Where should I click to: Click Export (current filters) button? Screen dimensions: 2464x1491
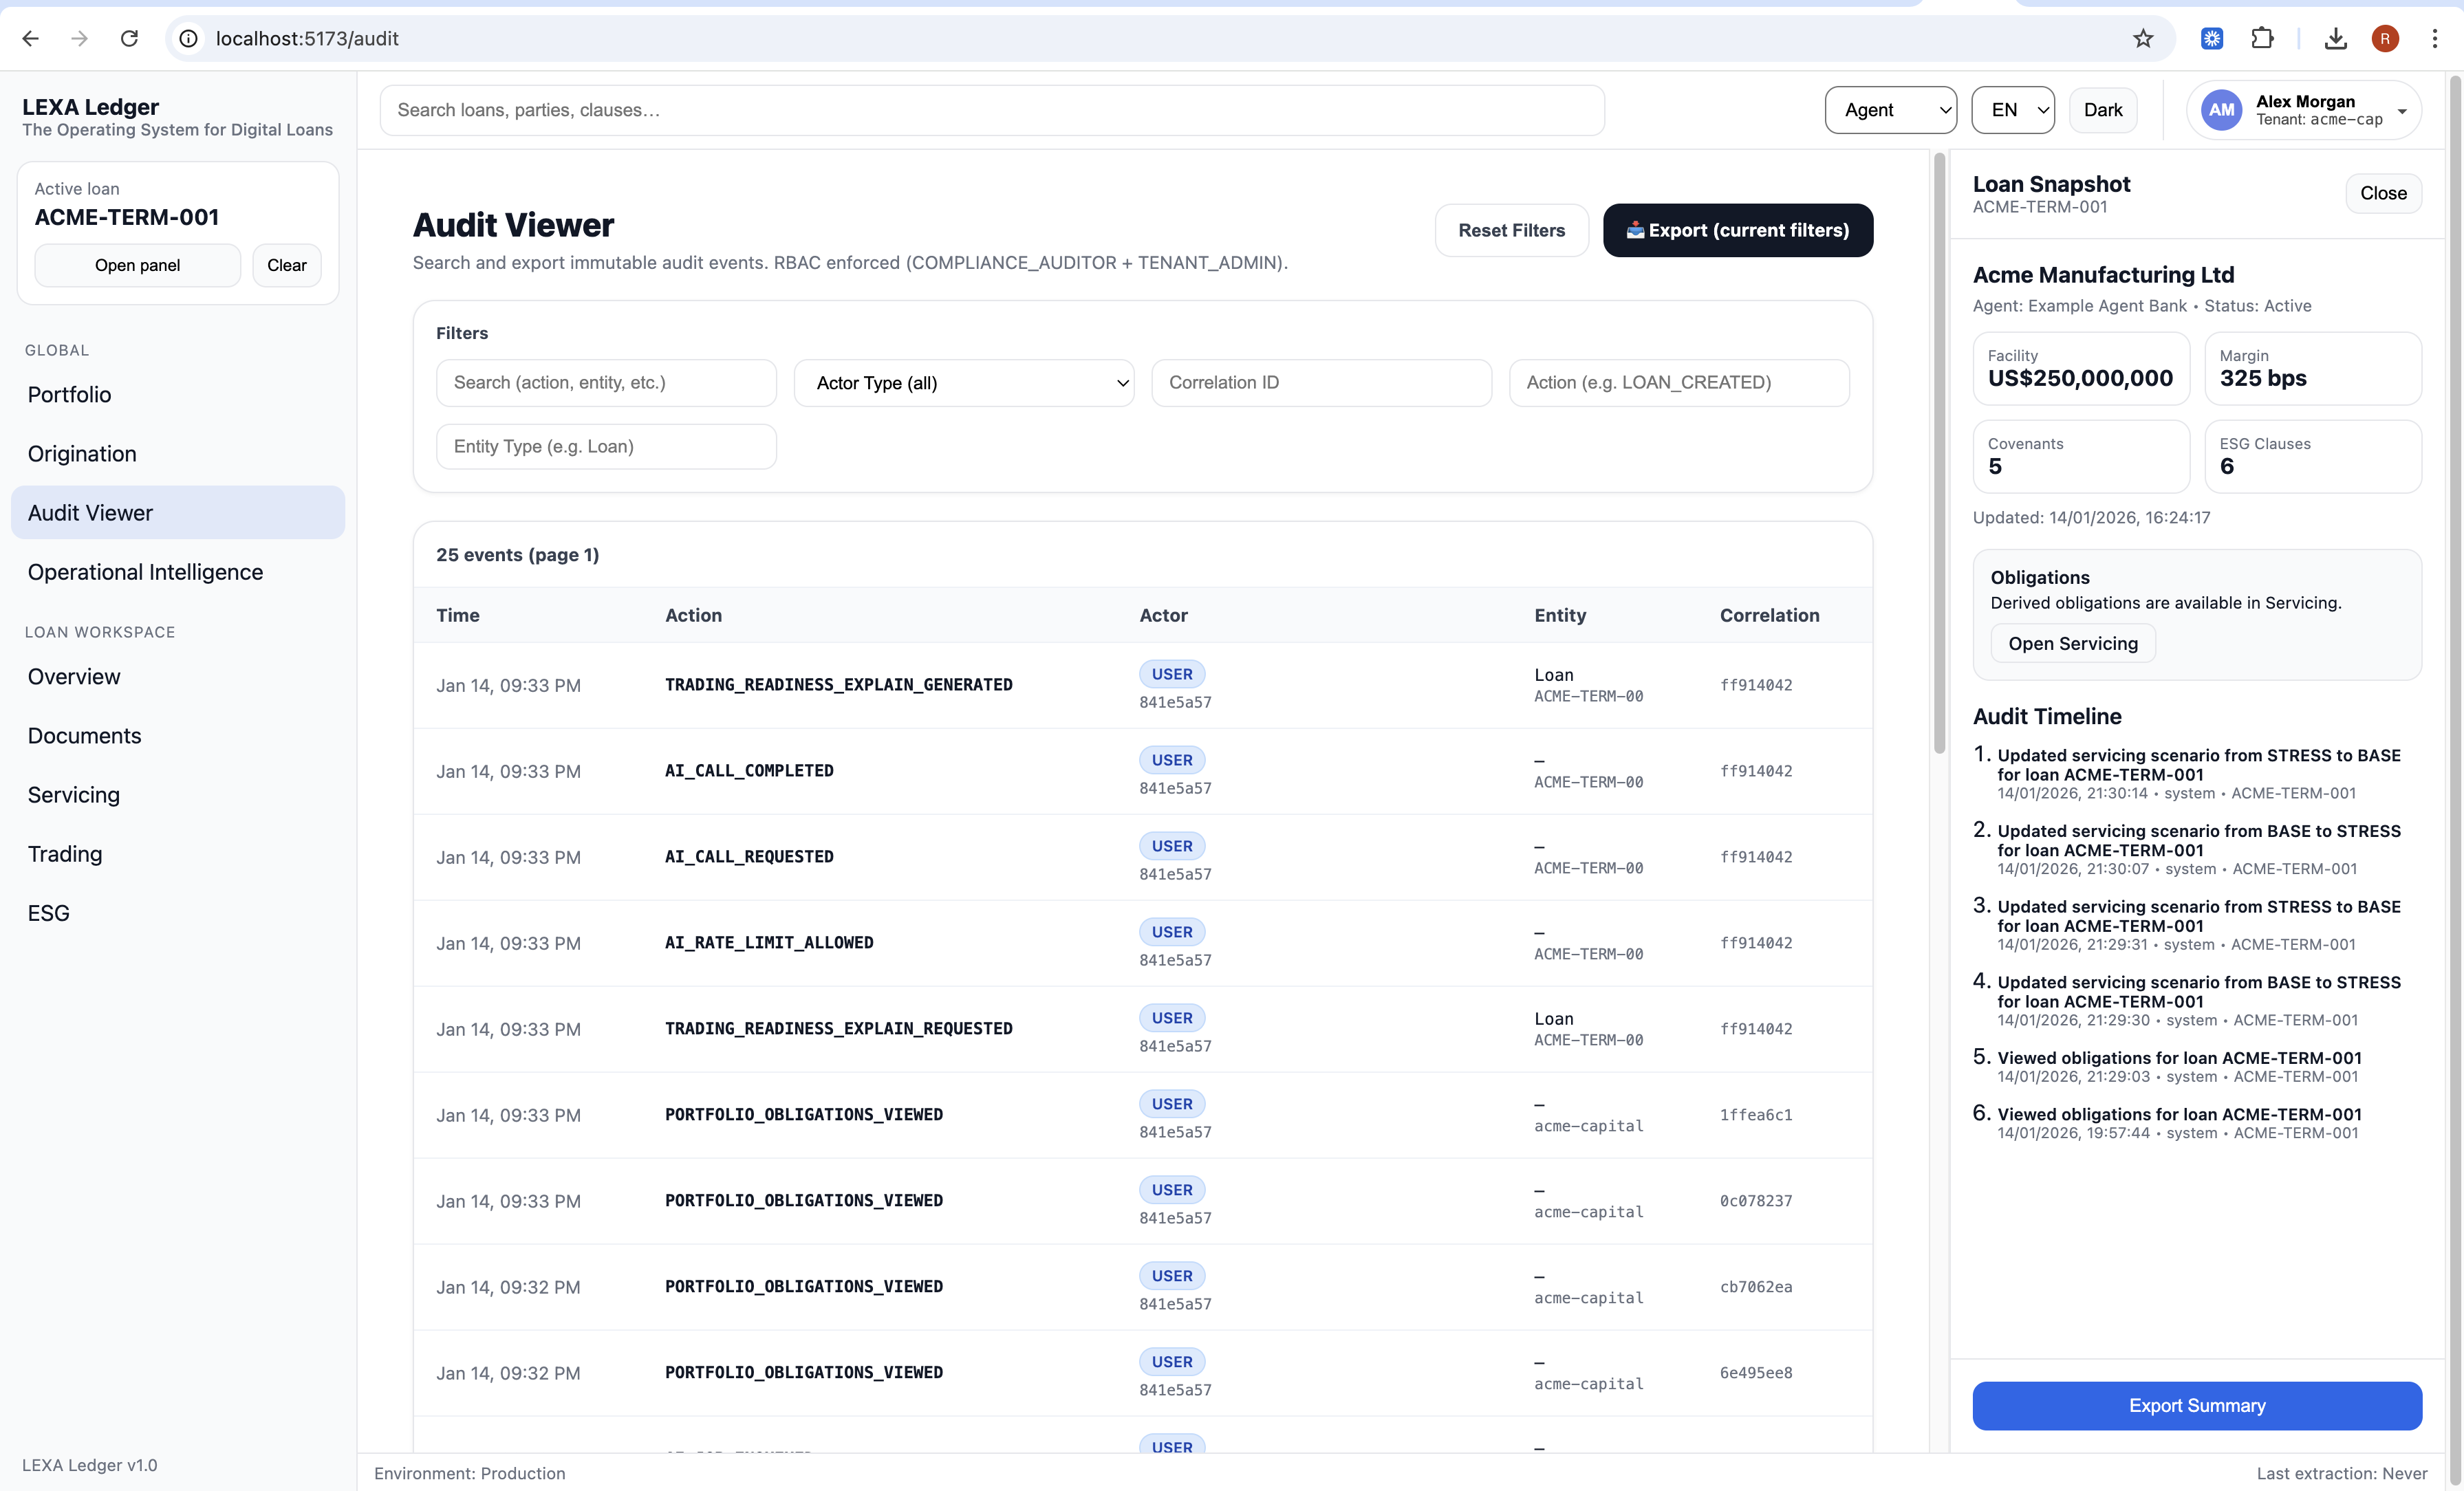coord(1737,230)
